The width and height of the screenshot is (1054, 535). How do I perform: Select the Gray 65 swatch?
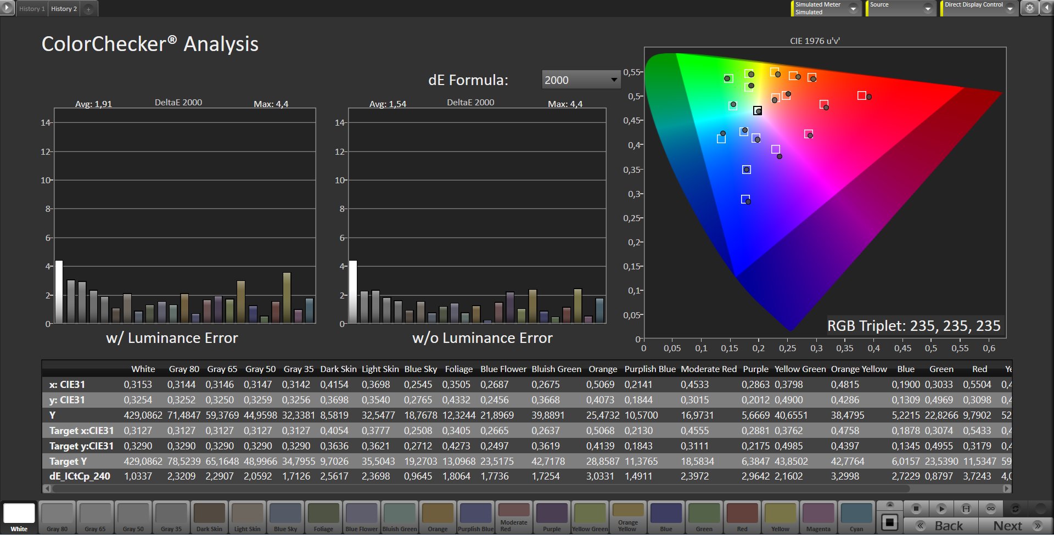click(95, 517)
